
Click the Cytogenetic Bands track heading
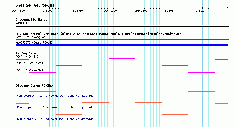[x=32, y=20]
